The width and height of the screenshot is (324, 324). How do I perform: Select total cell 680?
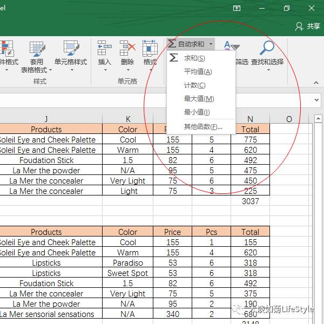[x=250, y=314]
